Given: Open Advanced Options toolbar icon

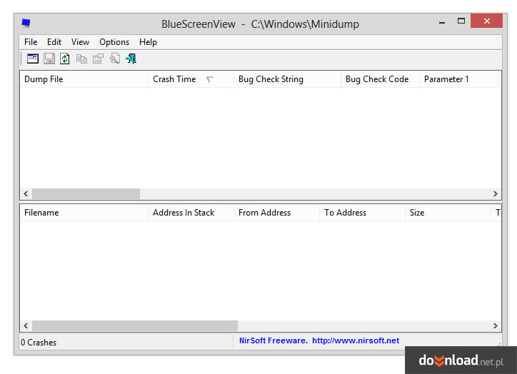Looking at the screenshot, I should (x=33, y=59).
